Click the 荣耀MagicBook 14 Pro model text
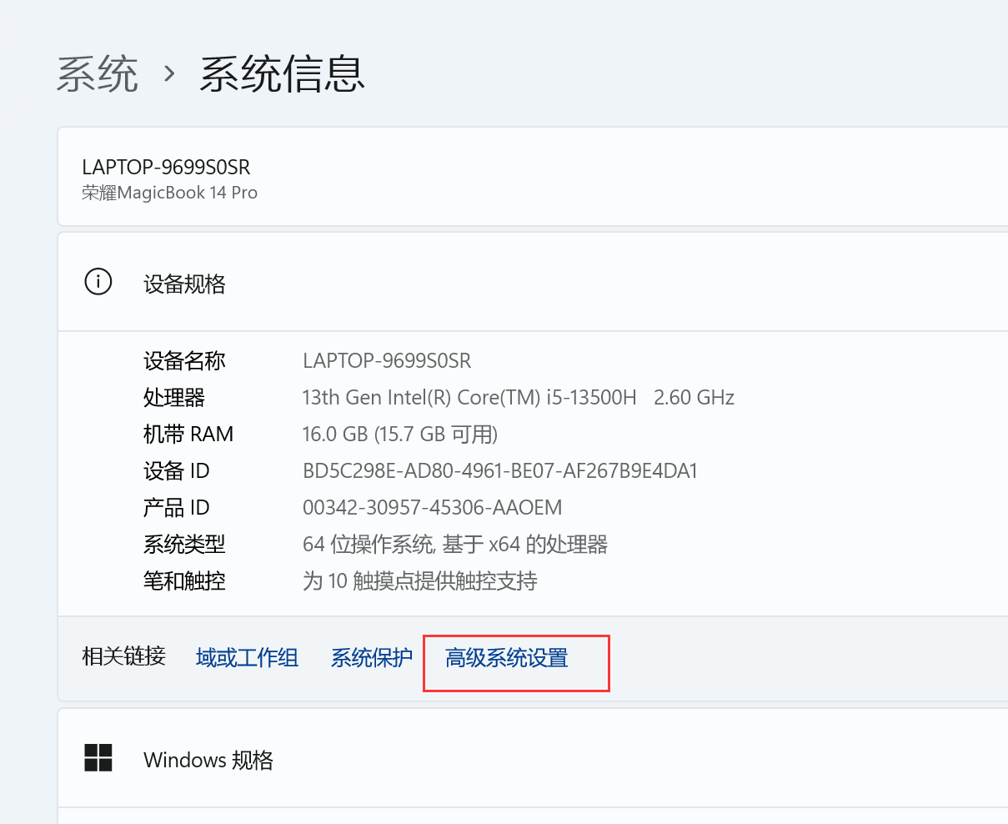Image resolution: width=1008 pixels, height=824 pixels. point(169,193)
